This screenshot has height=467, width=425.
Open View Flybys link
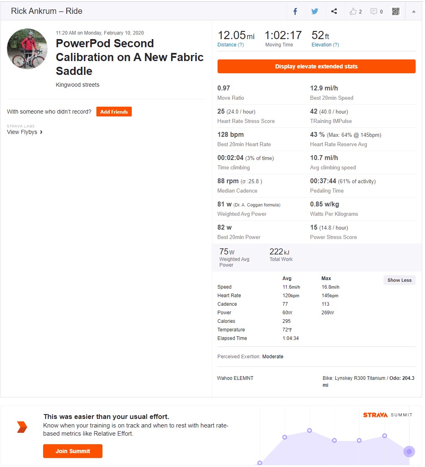coord(22,132)
